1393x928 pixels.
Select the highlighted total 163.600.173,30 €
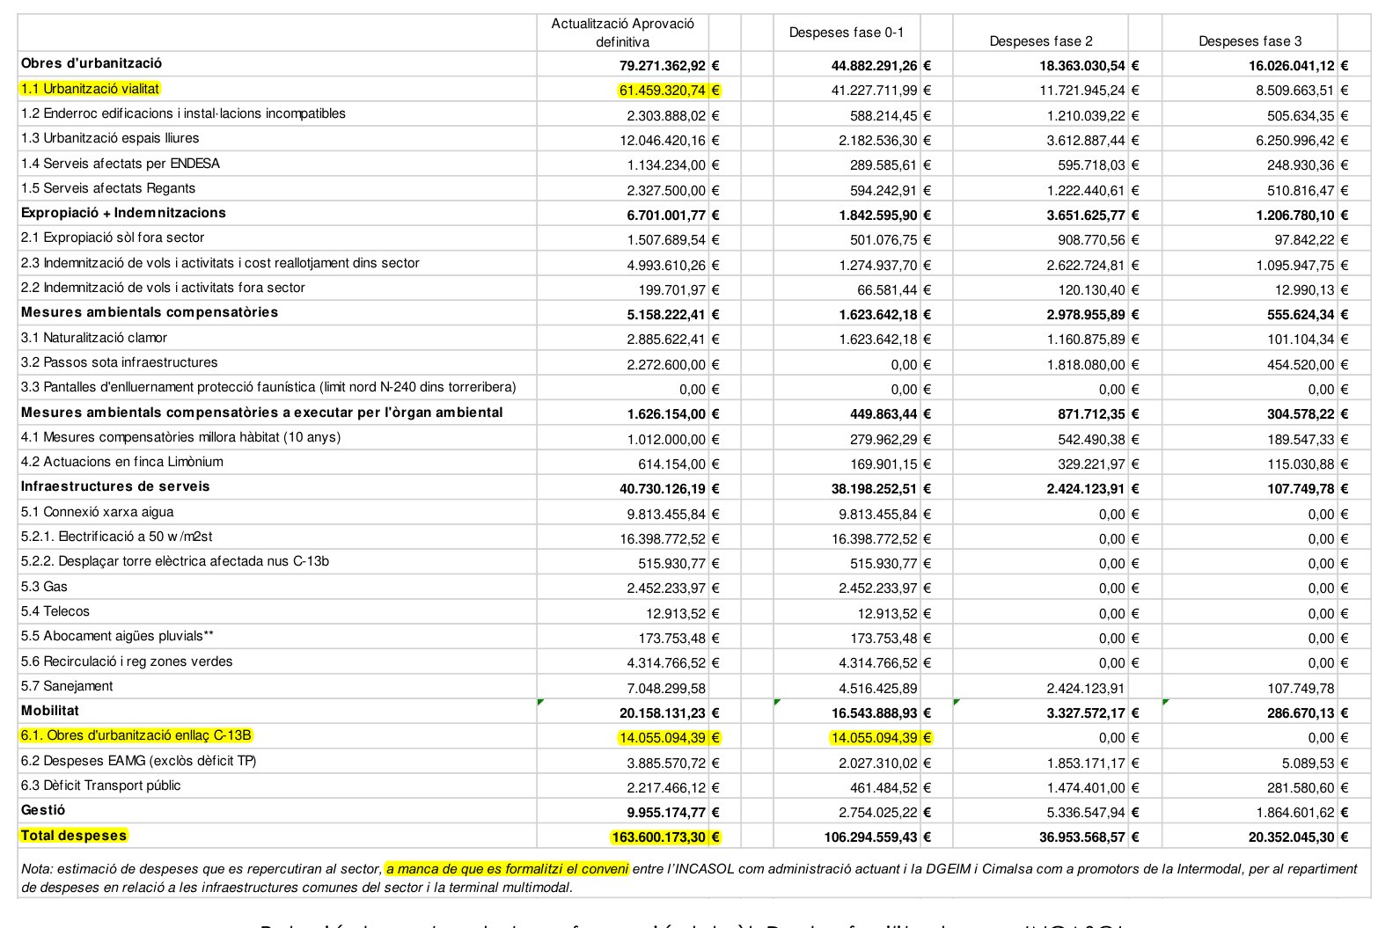(665, 837)
